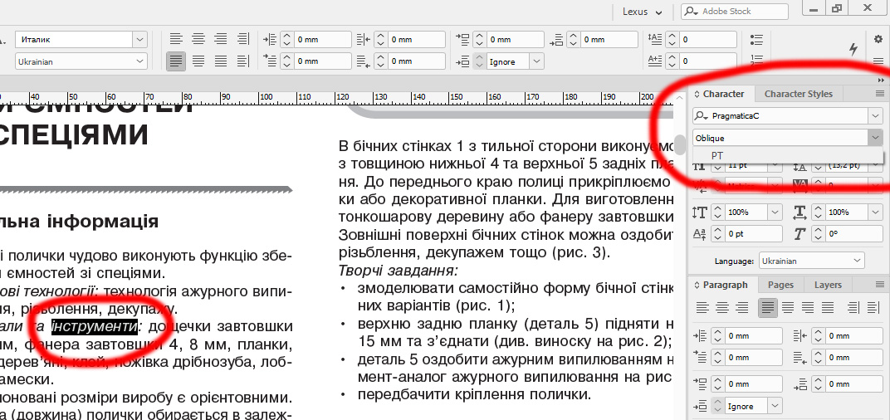The image size is (890, 420).
Task: Collapse panels with double-arrow icon
Action: pos(881,81)
